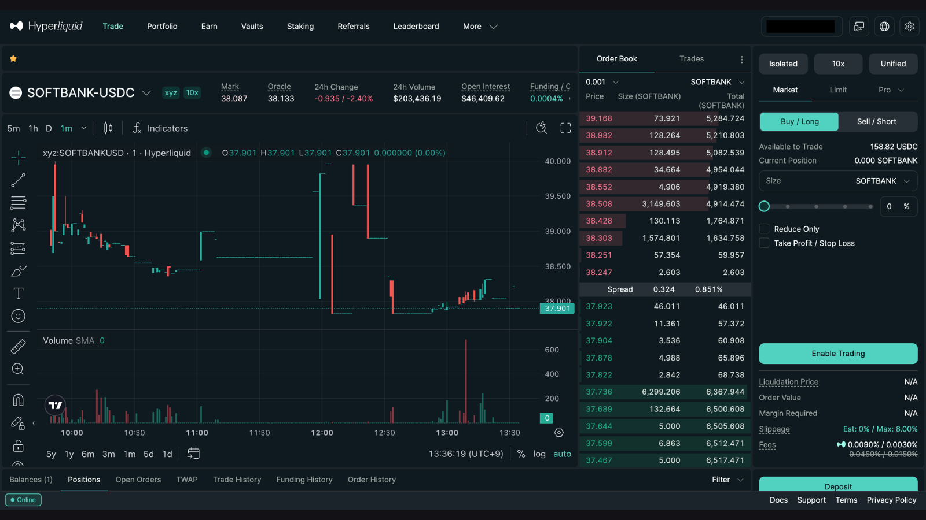Open the language globe icon
The image size is (926, 520).
(x=884, y=27)
